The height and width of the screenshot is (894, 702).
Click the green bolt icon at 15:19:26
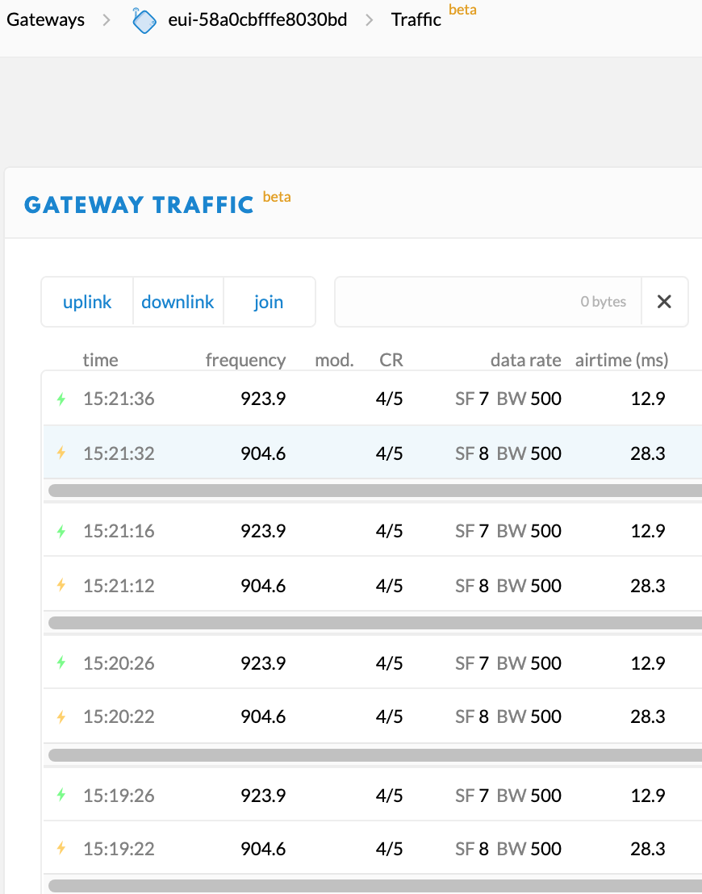61,795
